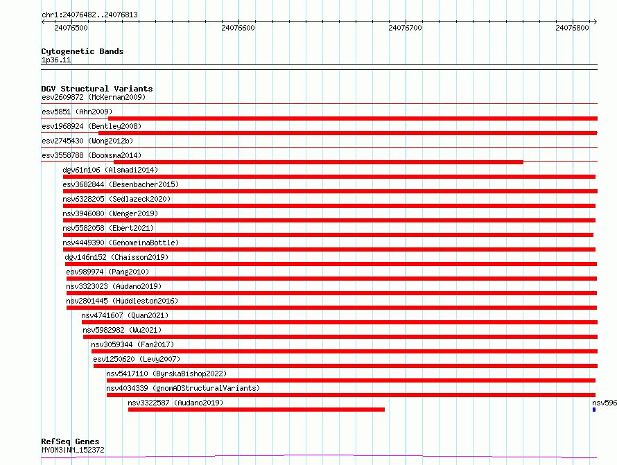Open esv1968924 (Bentley2008) variant
Screen dimensions: 617x465
(92, 126)
